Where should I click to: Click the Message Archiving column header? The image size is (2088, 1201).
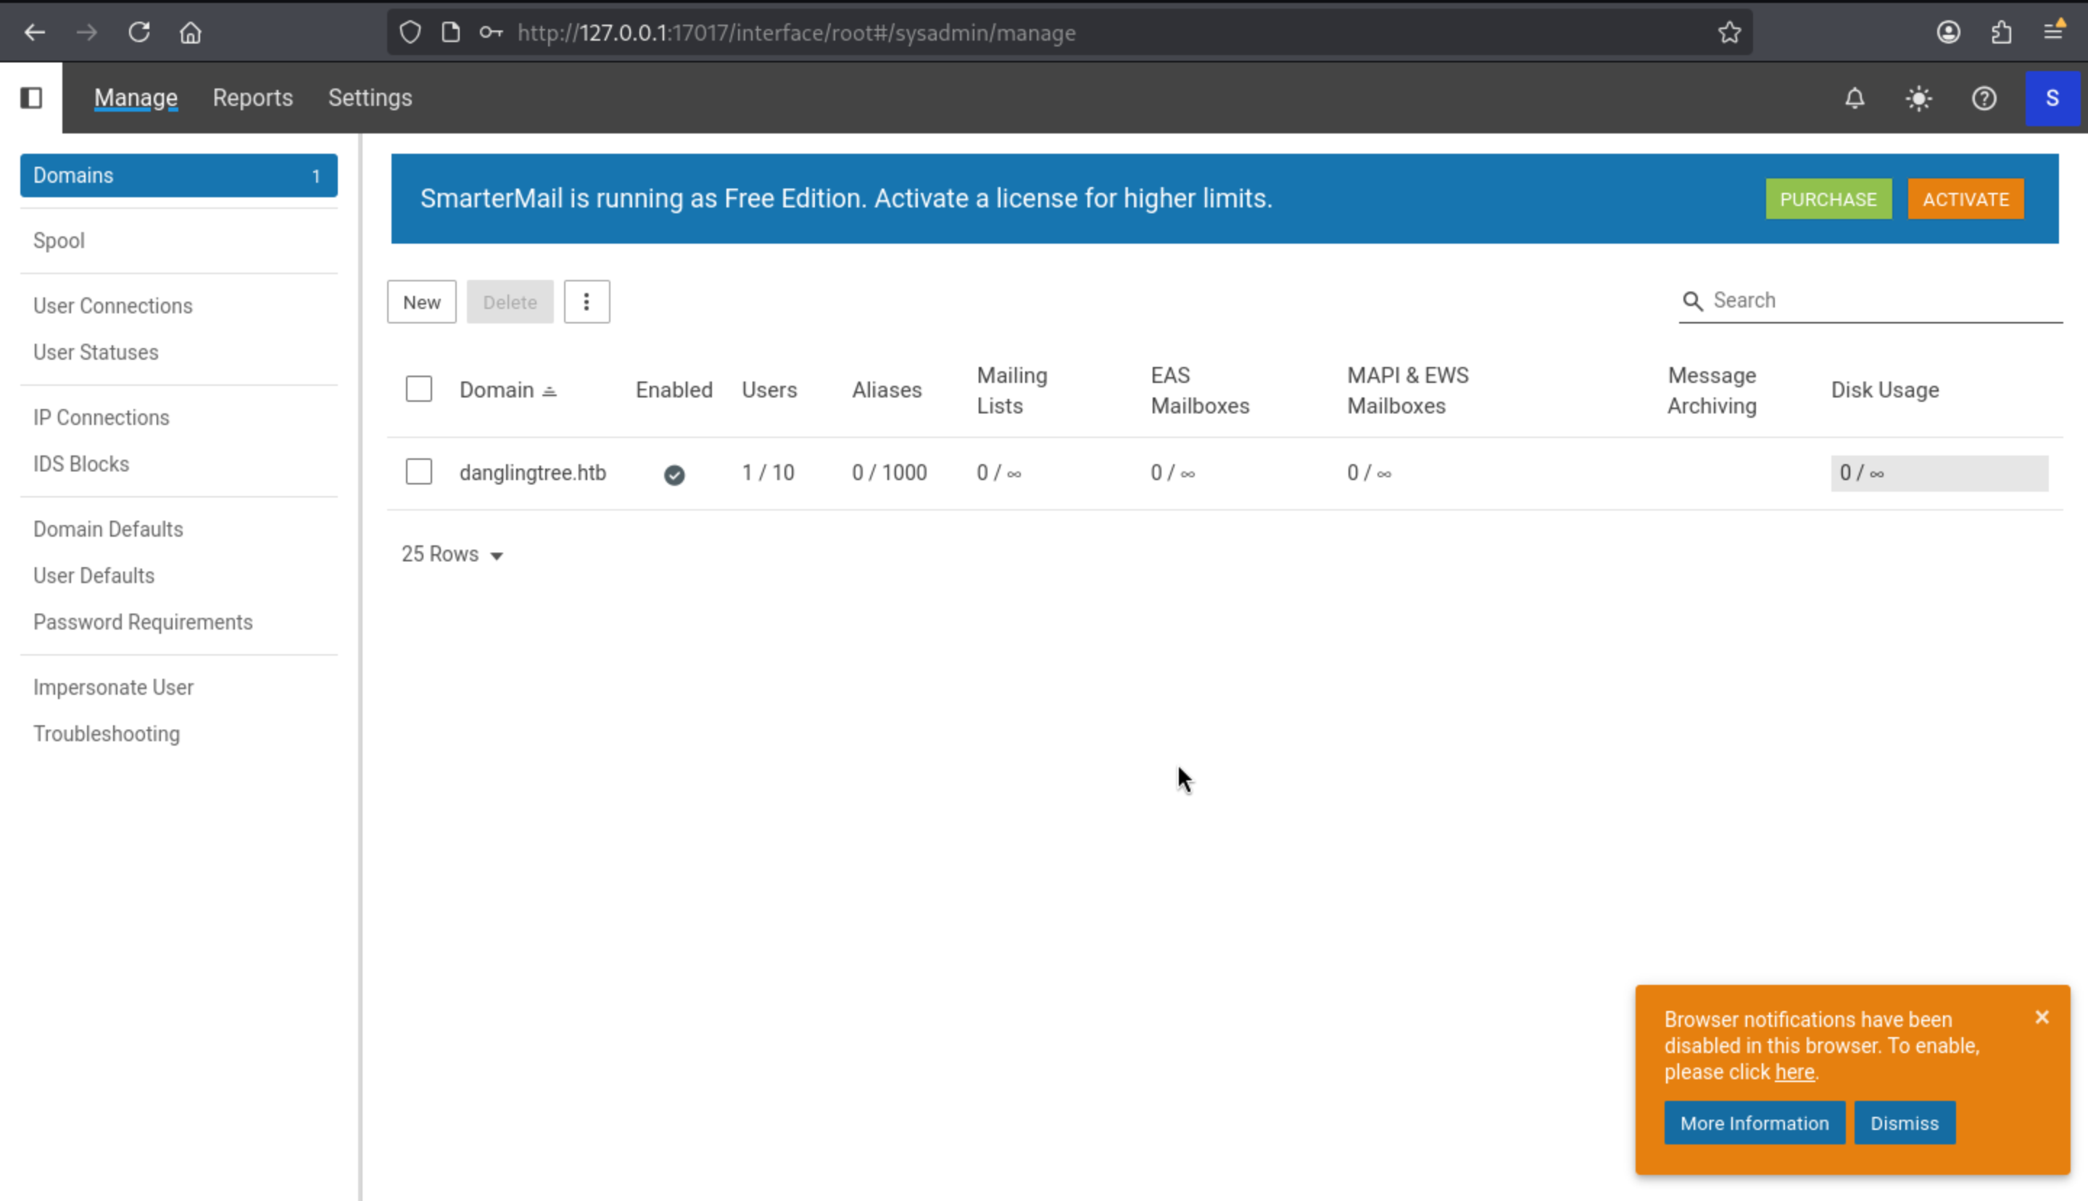pos(1712,390)
